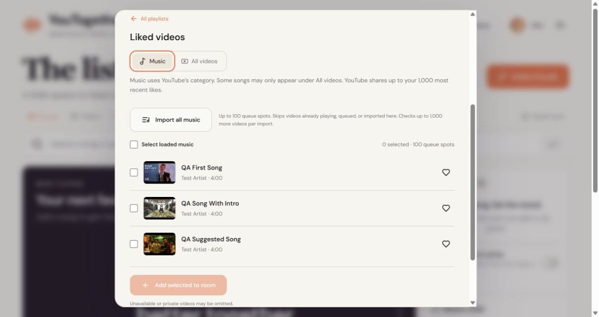Click the QA Suggested Song thumbnail
Screen dimensions: 599x317
160,244
